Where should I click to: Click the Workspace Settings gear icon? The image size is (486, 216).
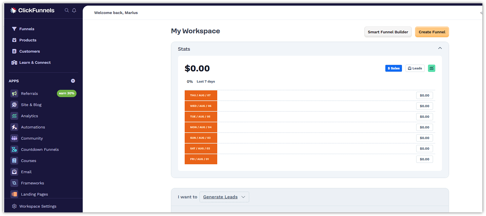coord(14,206)
